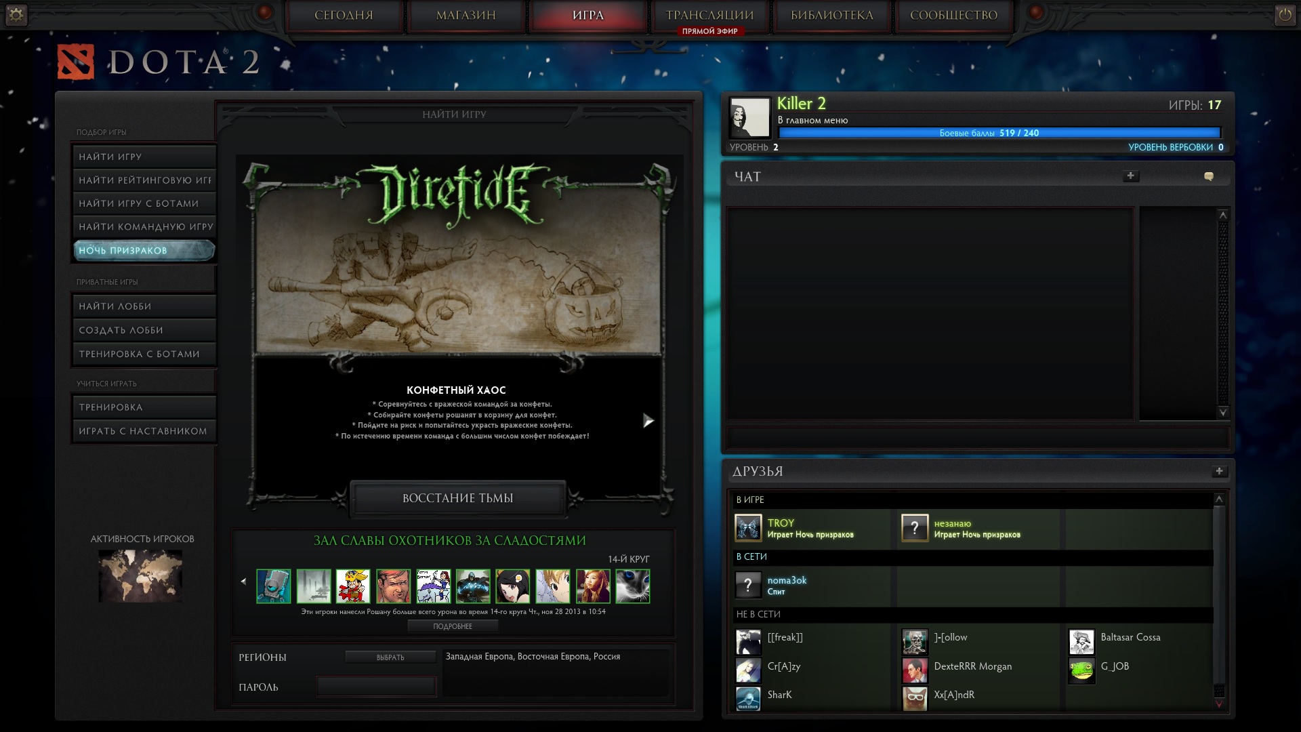
Task: Click friends list scroll down arrow
Action: click(1219, 704)
